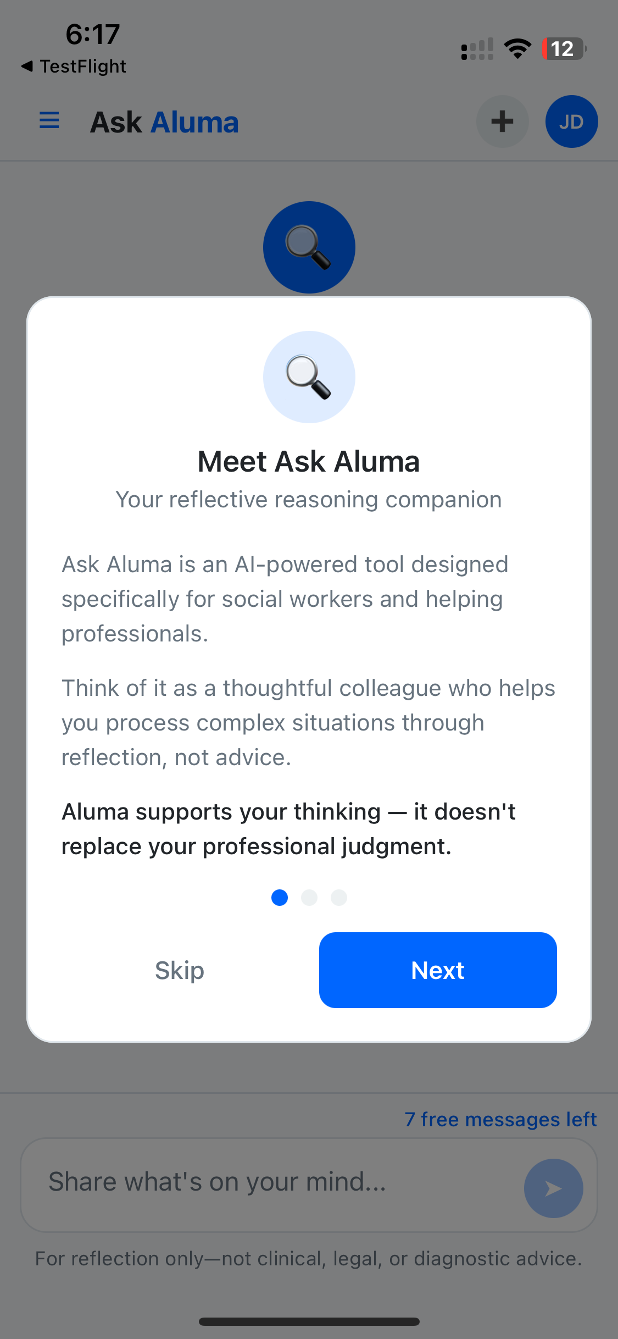Tap the plus new chat icon
Screen dimensions: 618x1339
[502, 121]
